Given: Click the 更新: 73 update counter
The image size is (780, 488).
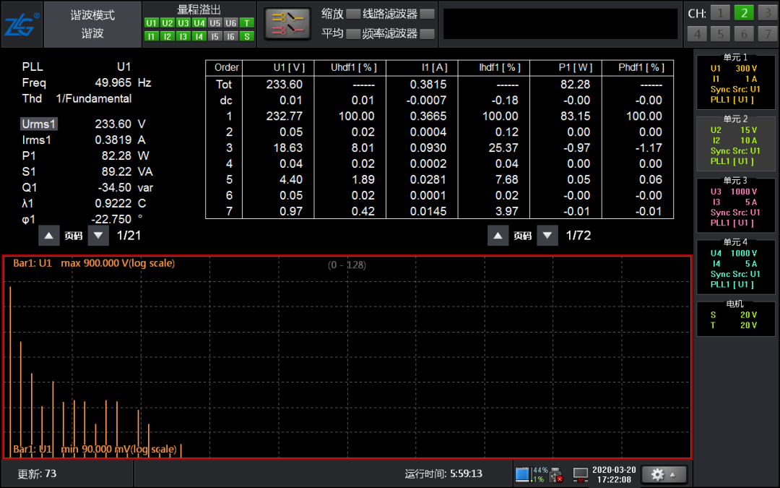Looking at the screenshot, I should 38,474.
